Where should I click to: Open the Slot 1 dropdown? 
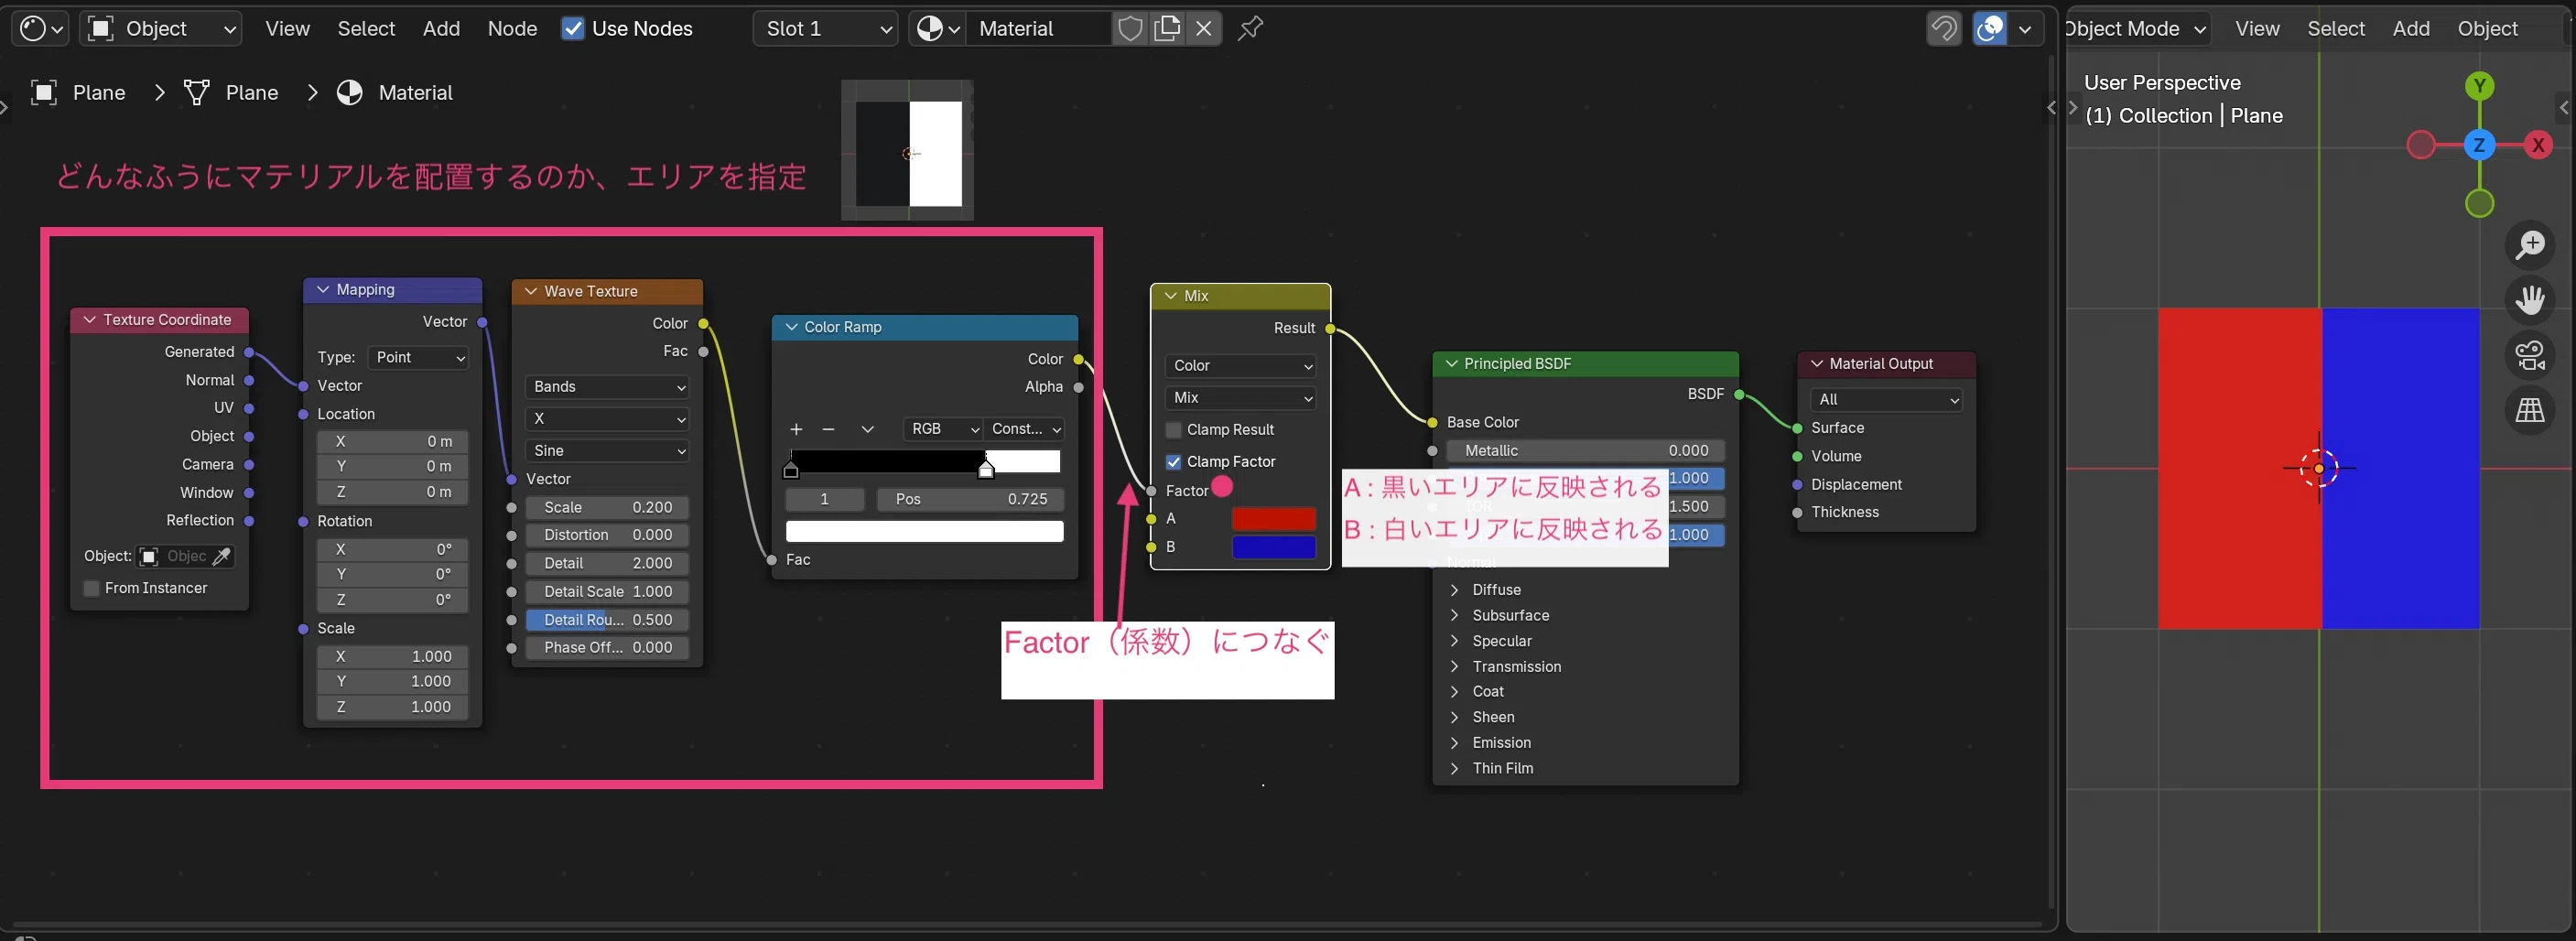825,28
